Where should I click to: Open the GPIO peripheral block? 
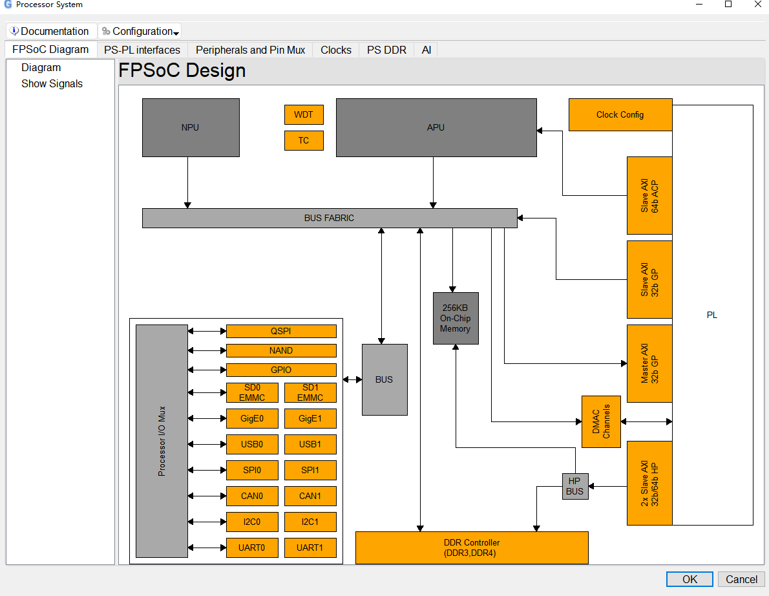tap(282, 370)
